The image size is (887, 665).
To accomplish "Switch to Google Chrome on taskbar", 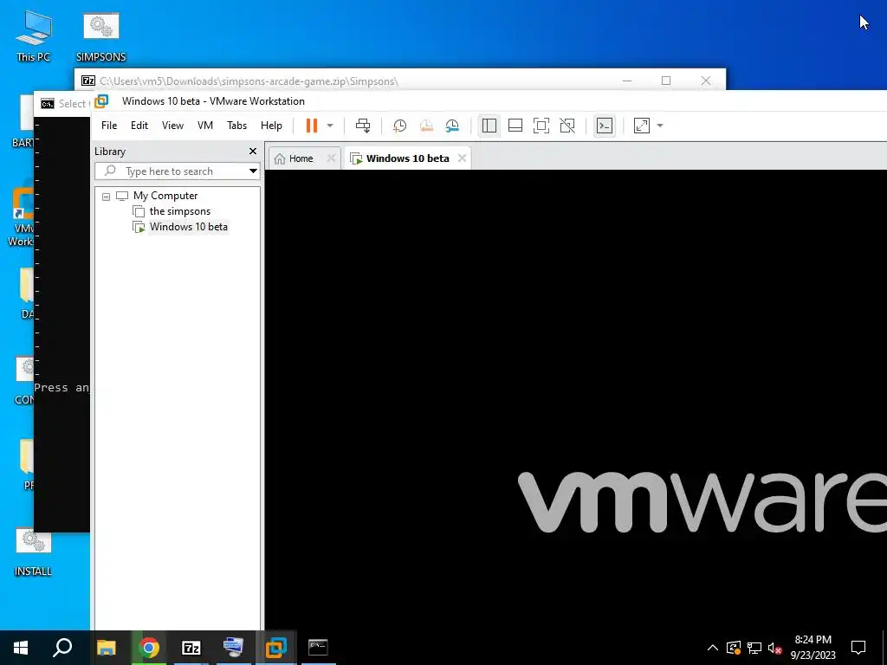I will click(149, 648).
